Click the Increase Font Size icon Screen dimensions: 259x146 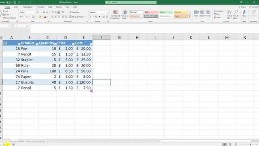[44, 12]
